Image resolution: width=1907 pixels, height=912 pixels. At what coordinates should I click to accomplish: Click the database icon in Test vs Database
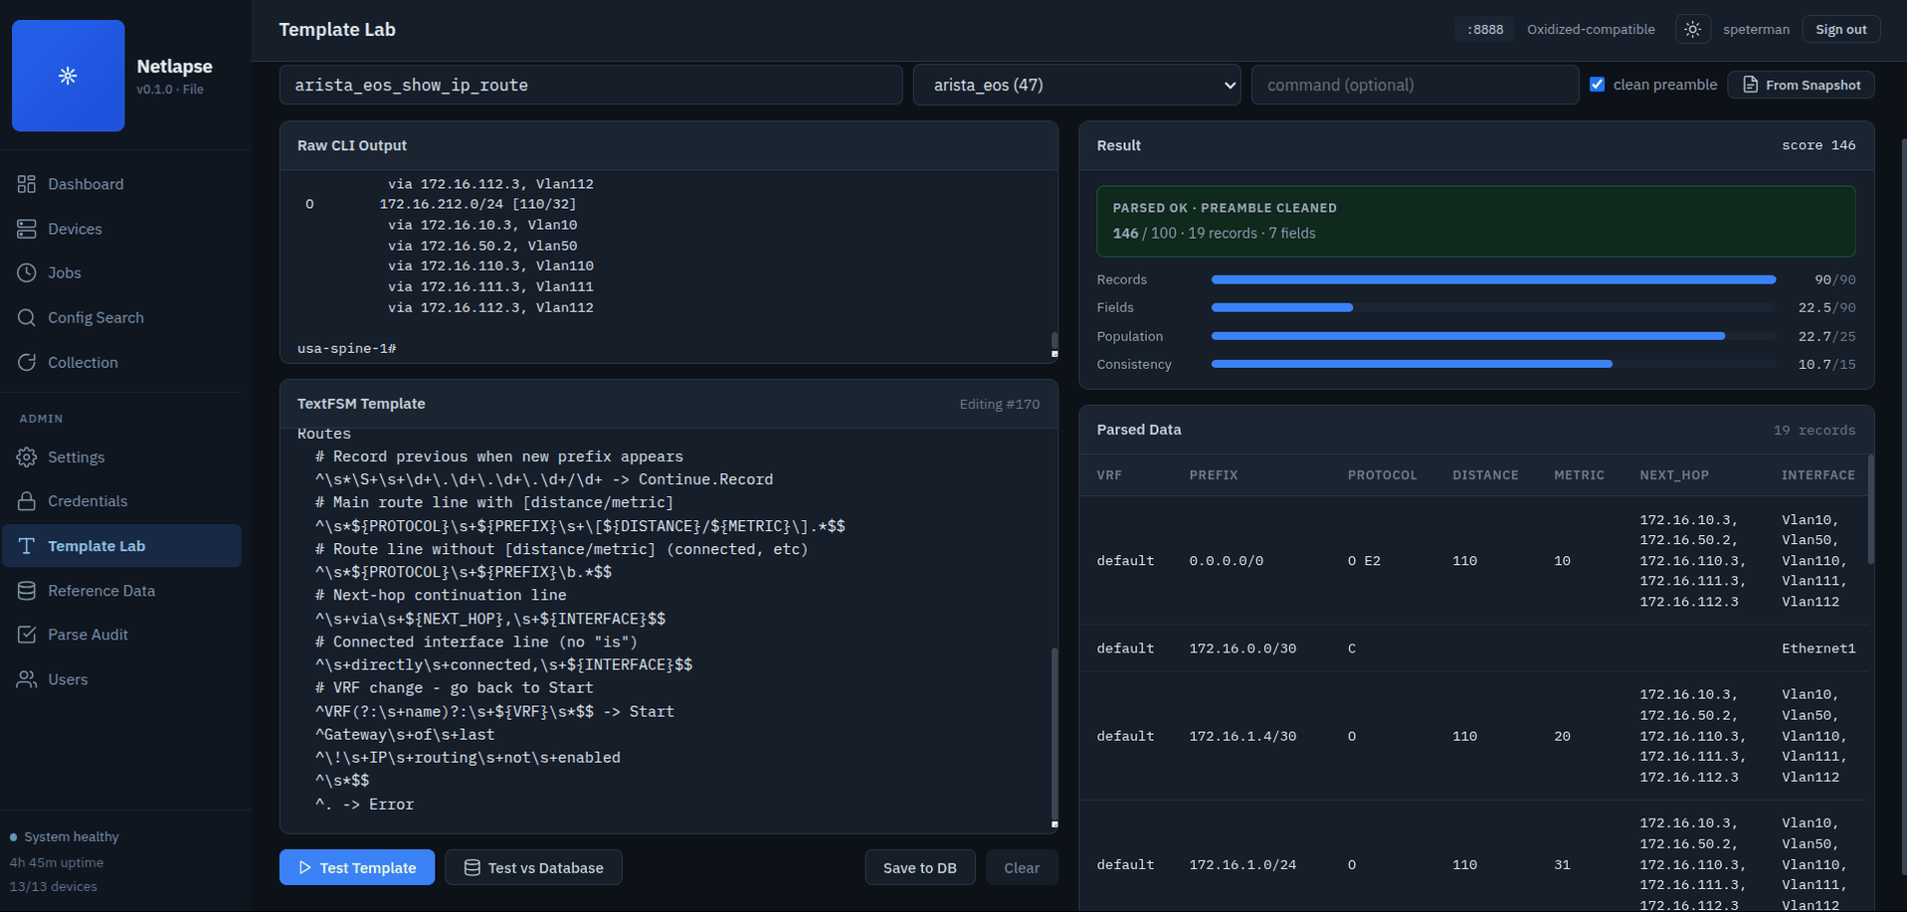[473, 868]
